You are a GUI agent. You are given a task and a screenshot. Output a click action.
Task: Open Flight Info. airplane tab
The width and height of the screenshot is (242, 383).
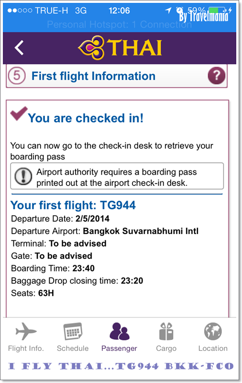[x=26, y=337]
